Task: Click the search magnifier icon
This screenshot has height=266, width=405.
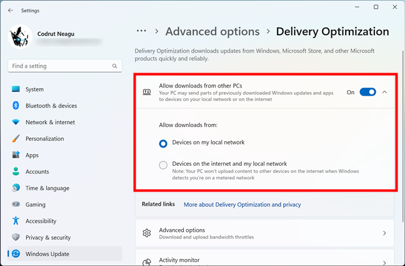Action: click(x=114, y=66)
